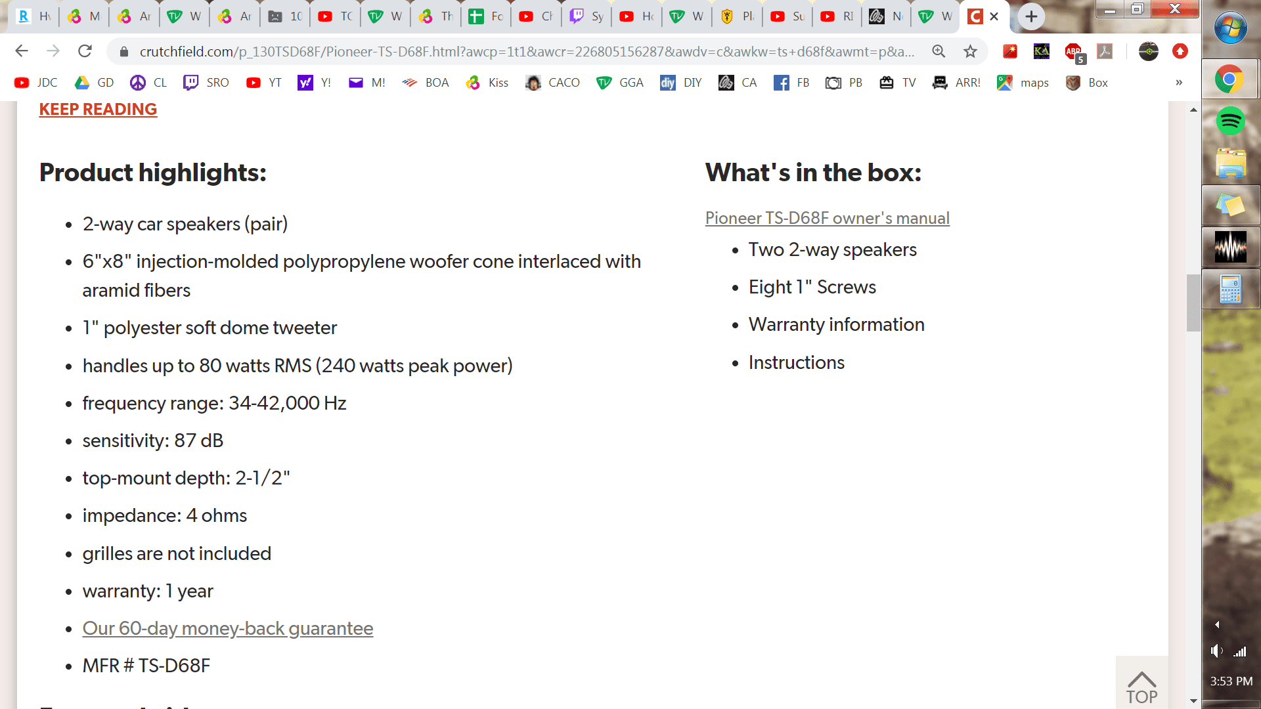Click the network signal tray icon
Viewport: 1261px width, 709px height.
click(1240, 651)
